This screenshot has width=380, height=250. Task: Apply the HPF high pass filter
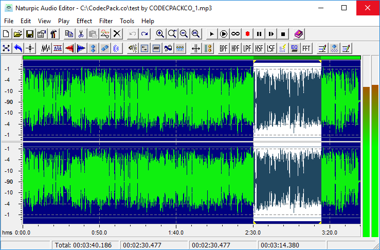coord(236,48)
